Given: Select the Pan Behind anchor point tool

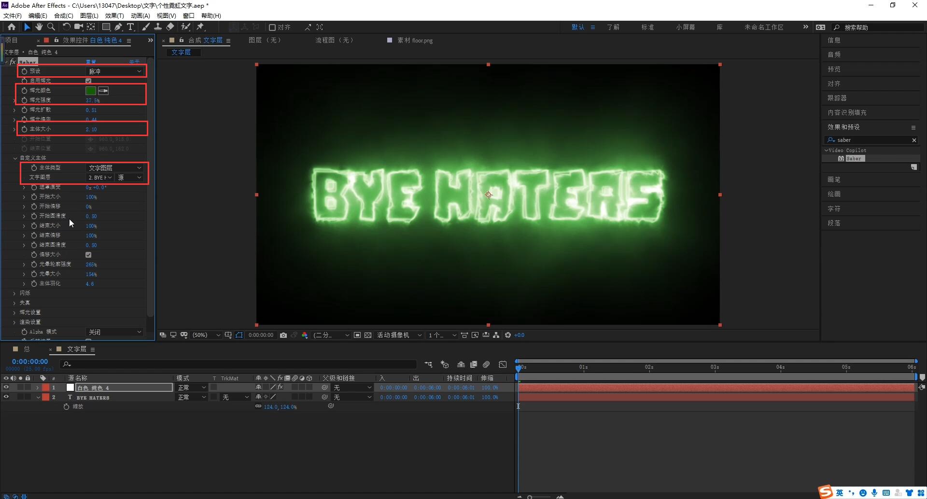Looking at the screenshot, I should [91, 27].
